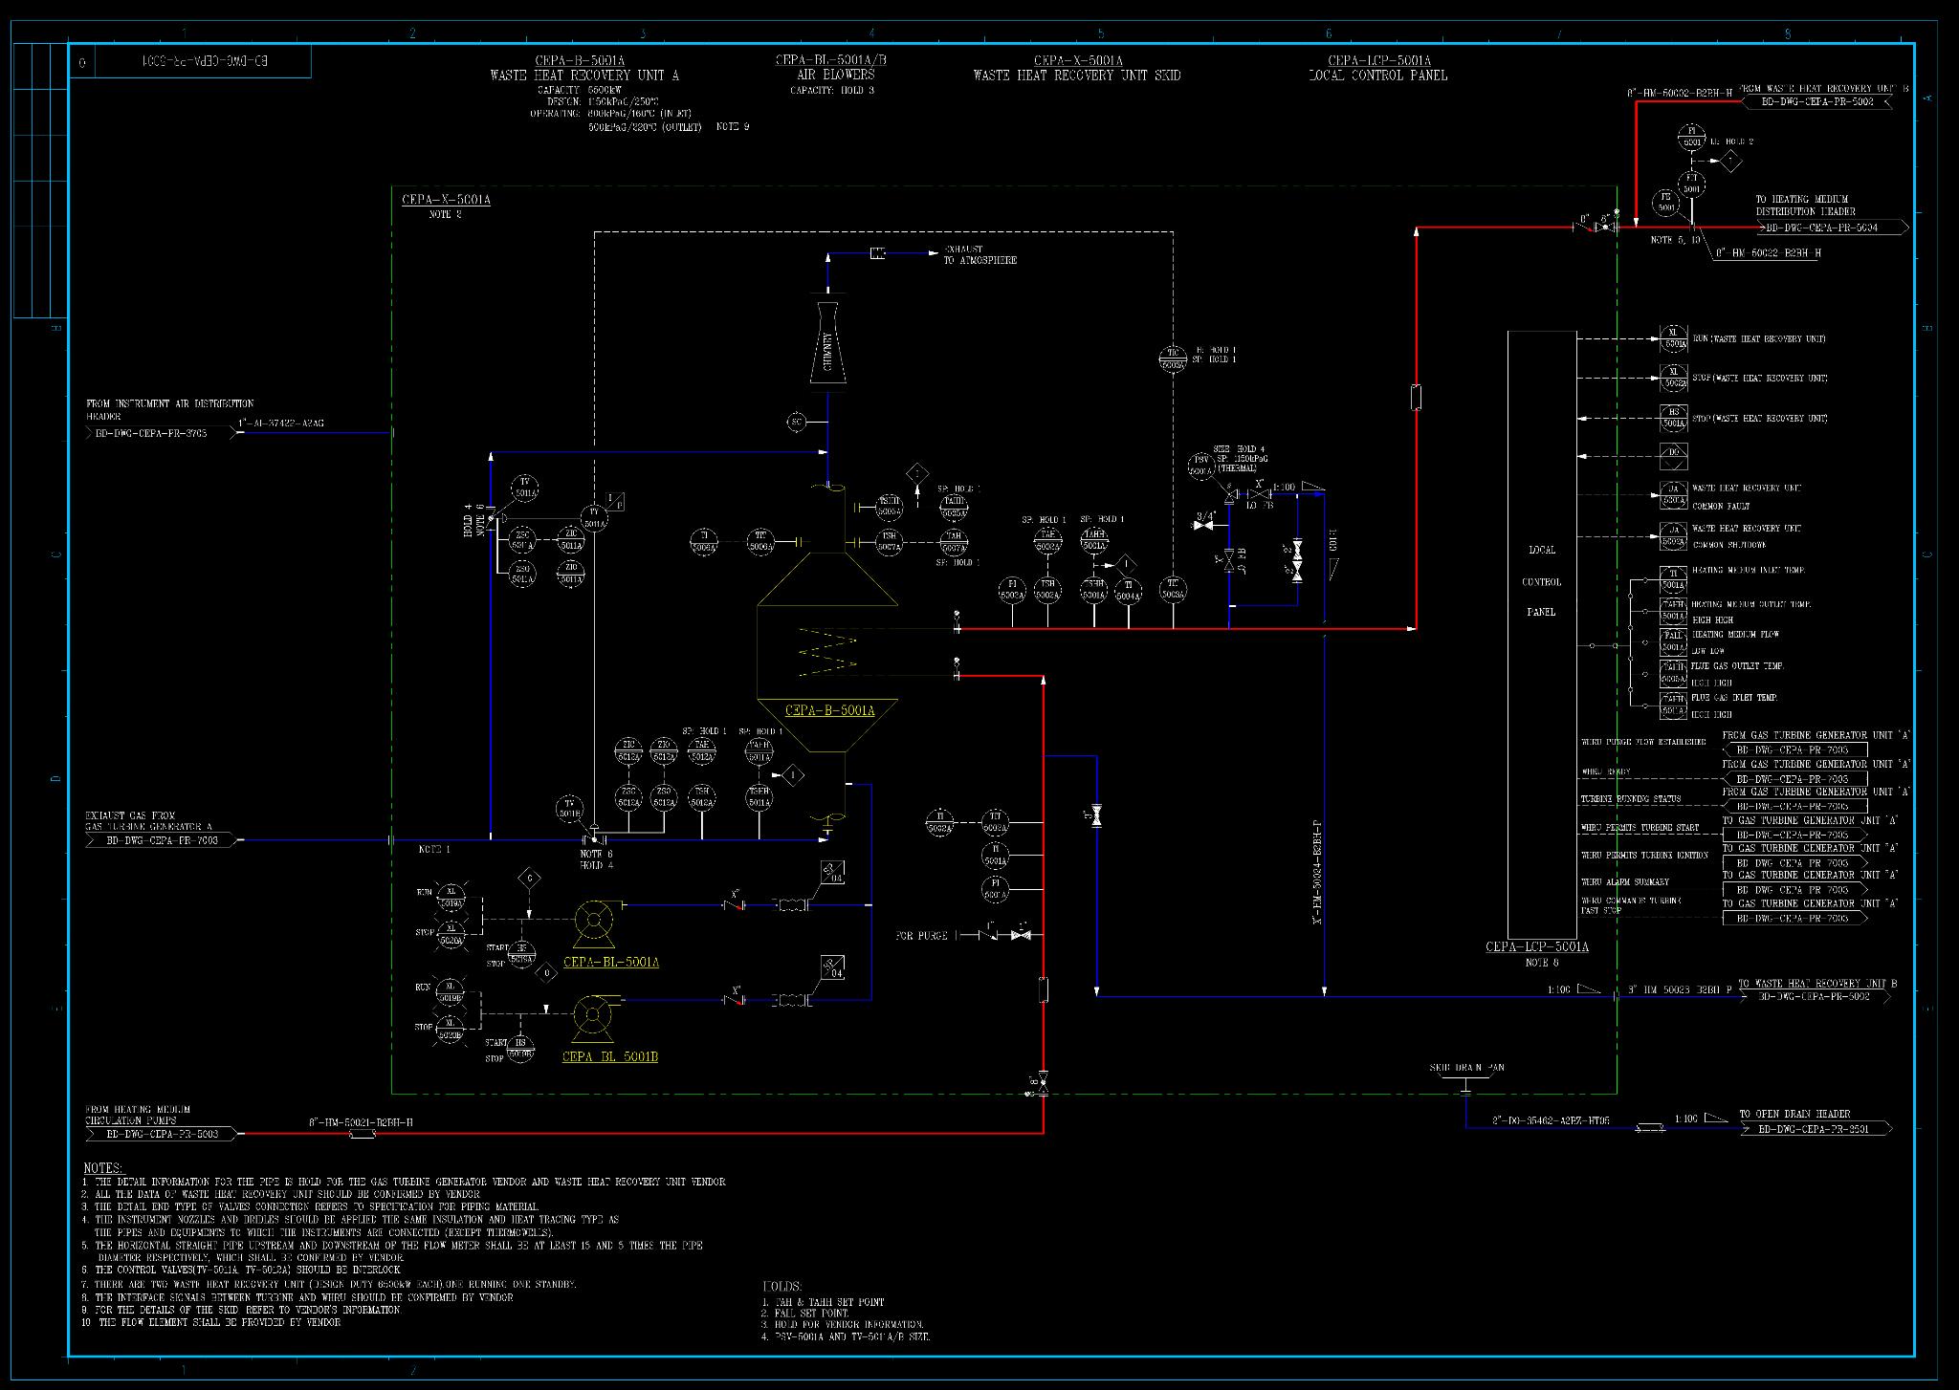Screen dimensions: 1959x1390
Task: Click the FROM INSTRUMENT AIR DISTRIBUTION text
Action: (x=170, y=404)
